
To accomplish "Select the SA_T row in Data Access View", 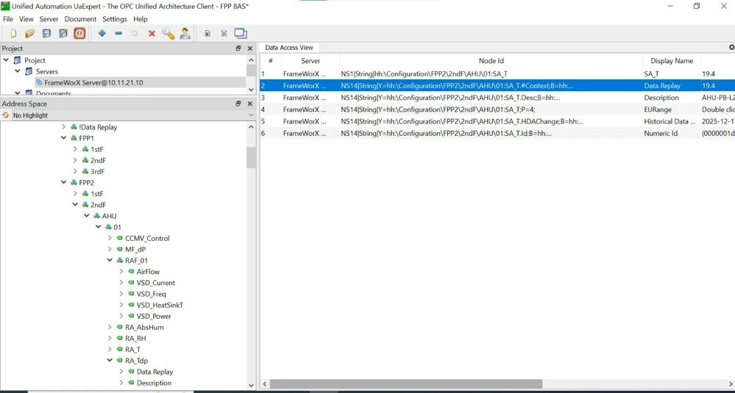I will (497, 74).
